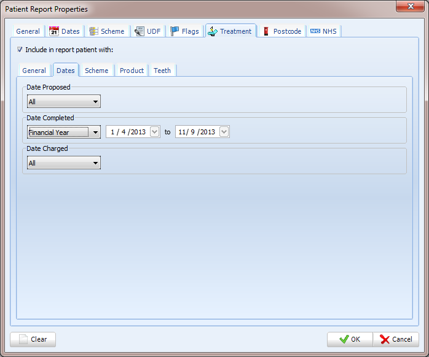The width and height of the screenshot is (429, 357).
Task: Switch to the top-level General tab
Action: point(28,31)
